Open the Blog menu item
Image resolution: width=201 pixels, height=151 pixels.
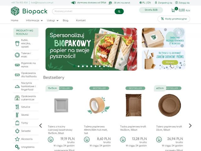(66, 20)
